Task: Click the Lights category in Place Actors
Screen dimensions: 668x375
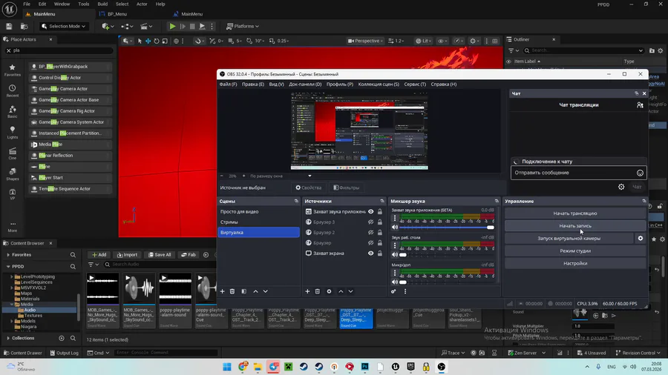Action: pyautogui.click(x=13, y=130)
